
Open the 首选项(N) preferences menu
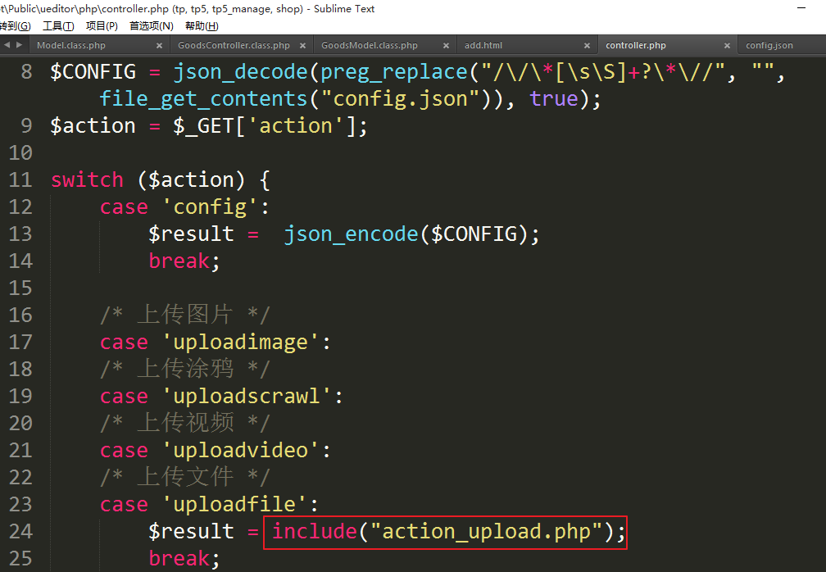pos(151,26)
